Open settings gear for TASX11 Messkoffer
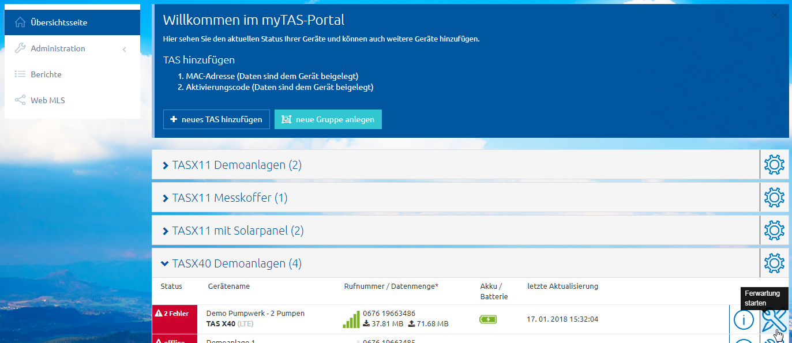This screenshot has width=792, height=343. click(774, 198)
